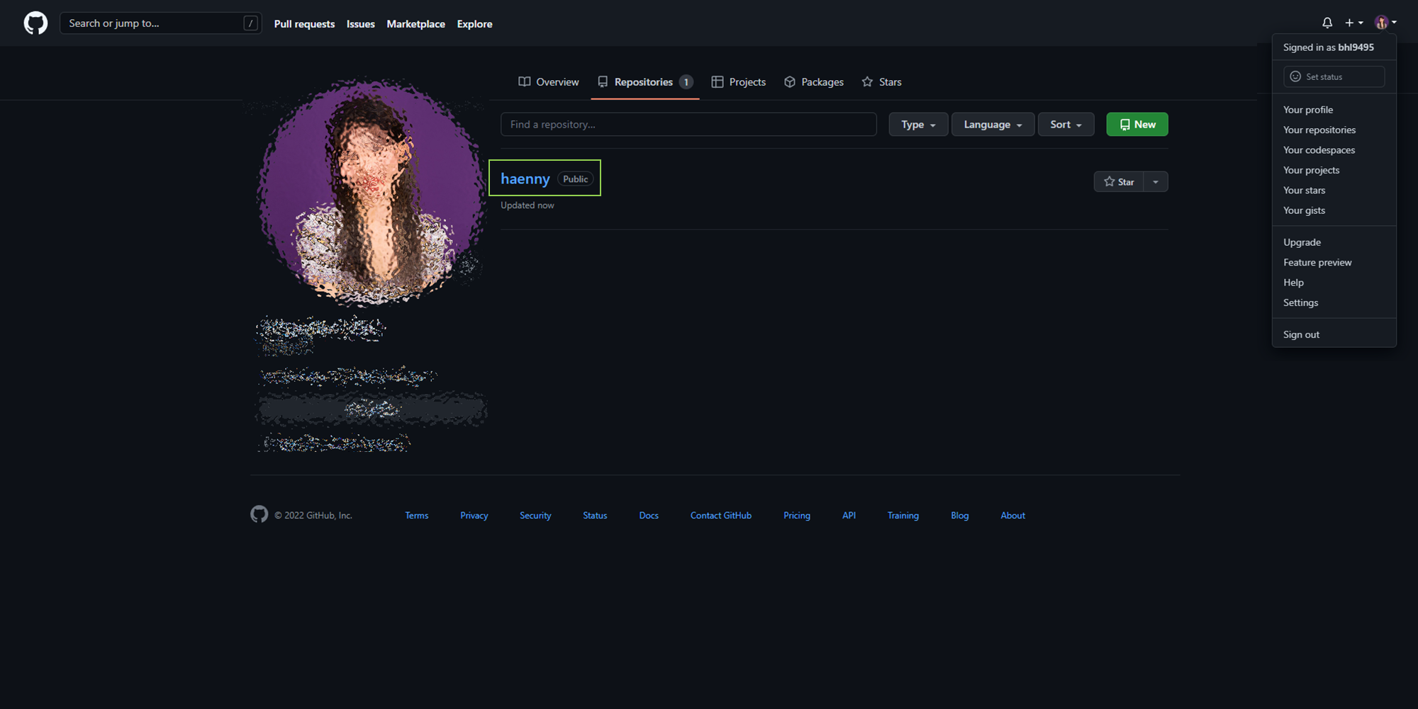Click the profile avatar picture

pos(370,191)
